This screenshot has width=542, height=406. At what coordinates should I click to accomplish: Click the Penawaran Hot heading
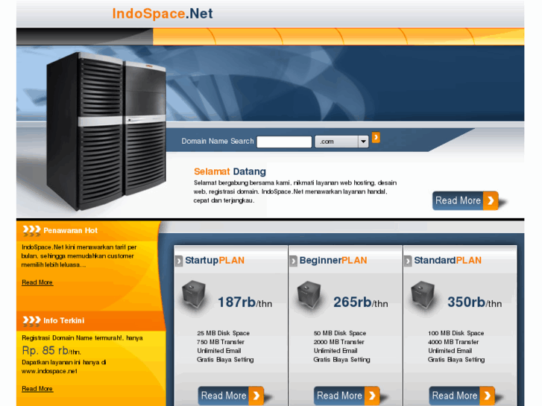tap(71, 230)
